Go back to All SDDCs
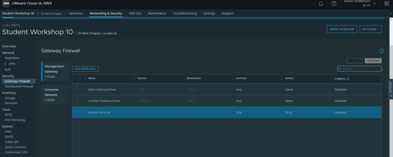393x157 pixels. point(10,25)
